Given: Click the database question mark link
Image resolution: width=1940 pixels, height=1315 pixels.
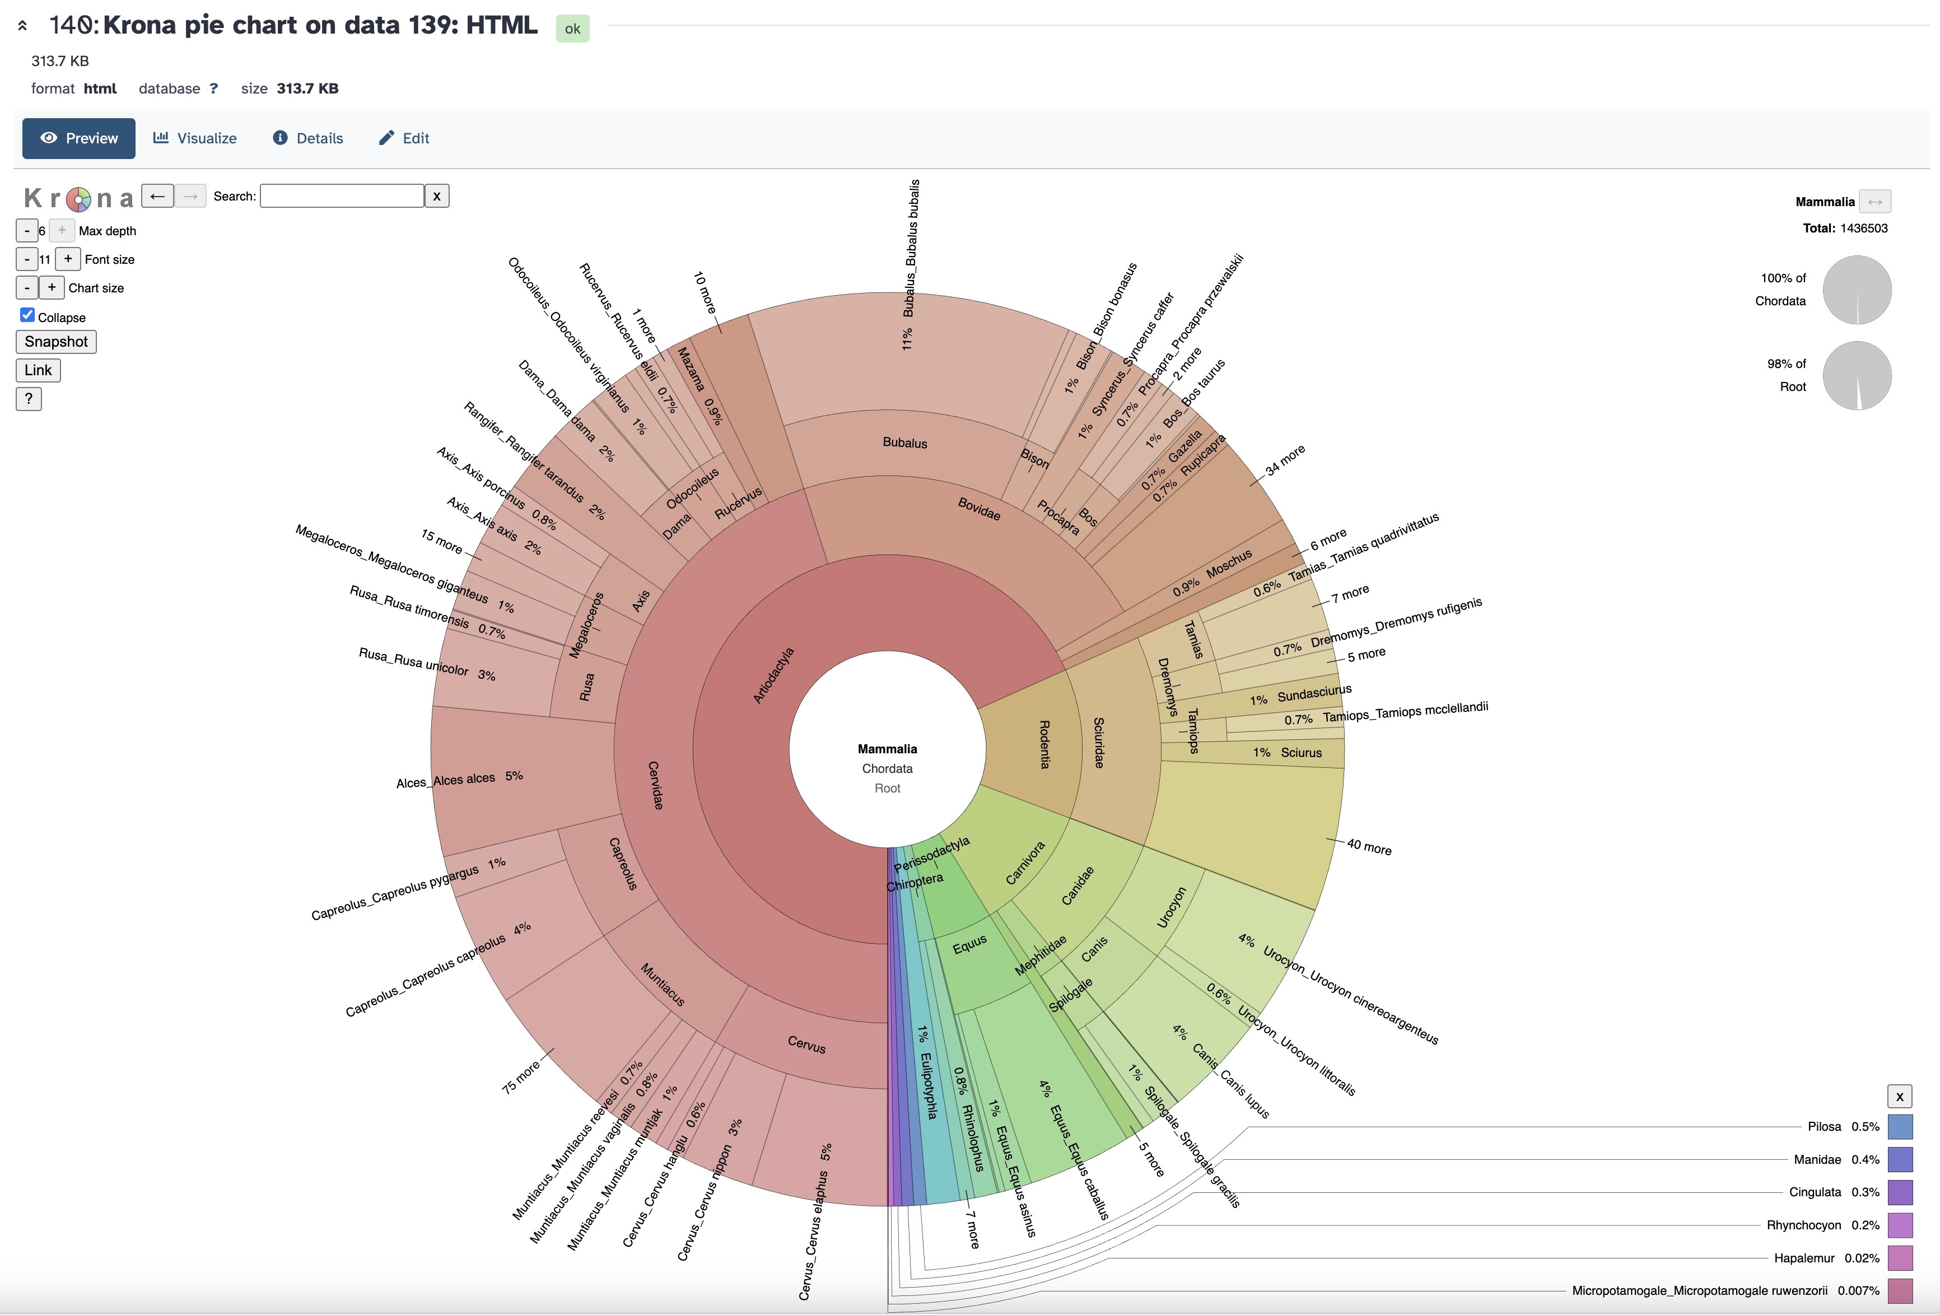Looking at the screenshot, I should pyautogui.click(x=214, y=88).
